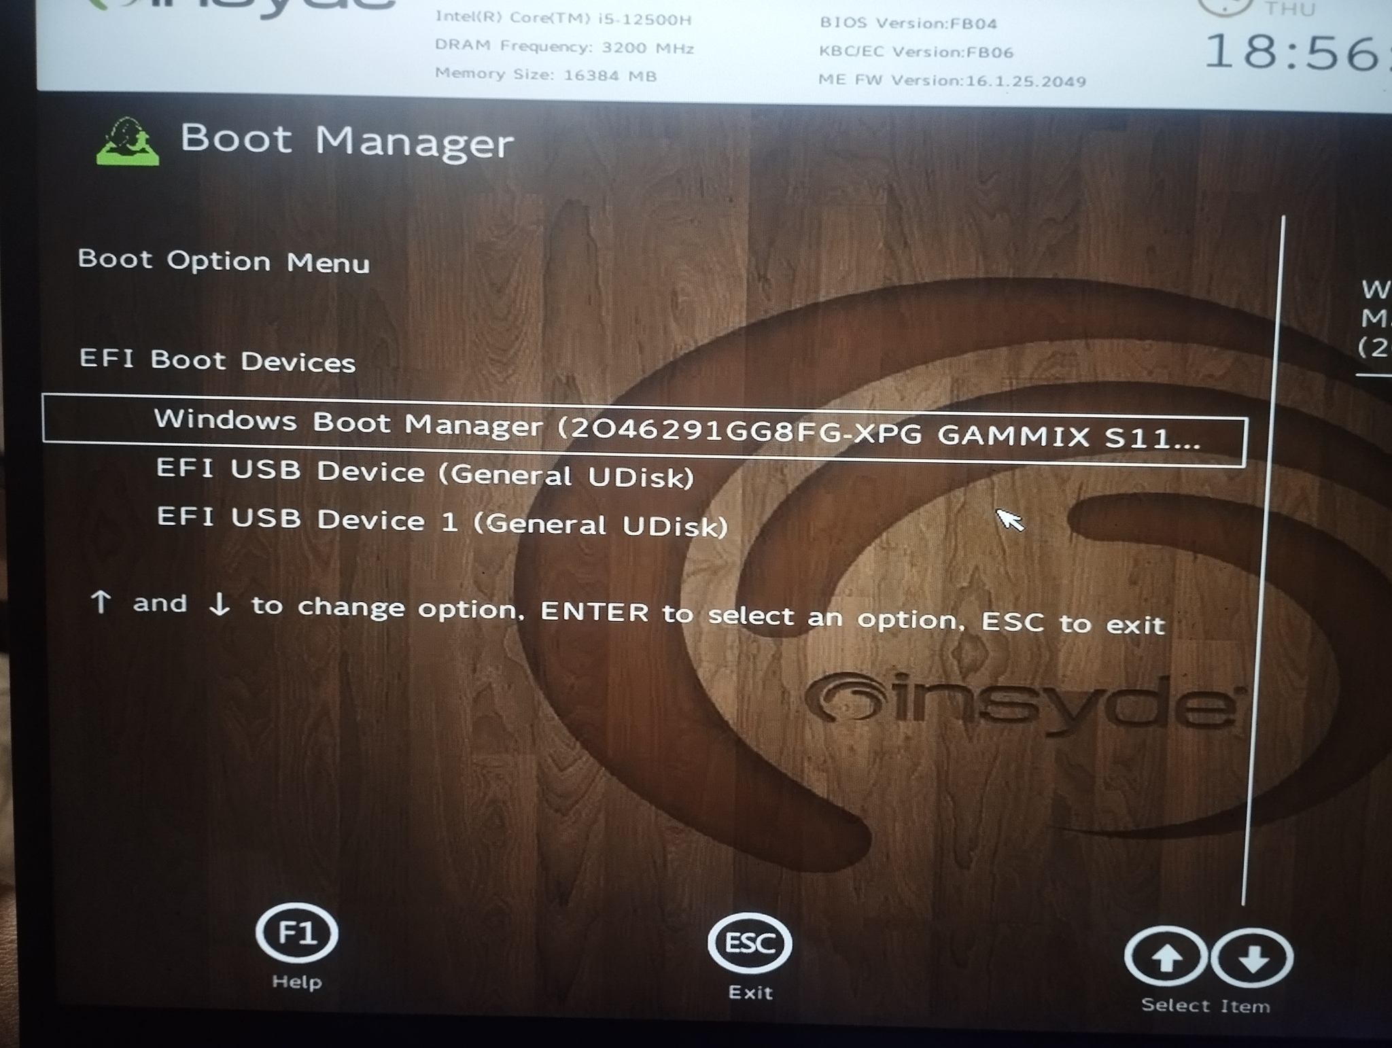Click the Boot Option Menu heading
Viewport: 1392px width, 1048px height.
tap(224, 261)
